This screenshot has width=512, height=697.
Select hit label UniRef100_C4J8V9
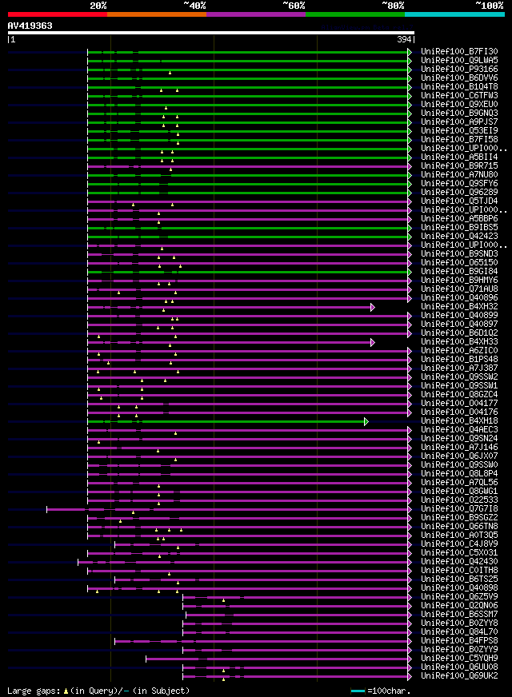click(459, 544)
